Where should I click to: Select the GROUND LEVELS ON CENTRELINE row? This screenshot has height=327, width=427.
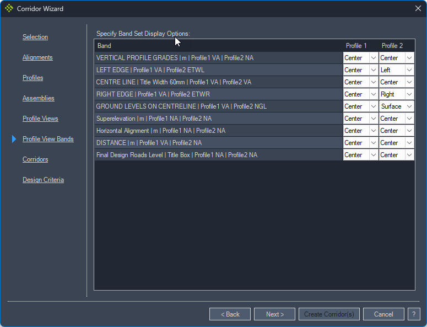pyautogui.click(x=218, y=106)
